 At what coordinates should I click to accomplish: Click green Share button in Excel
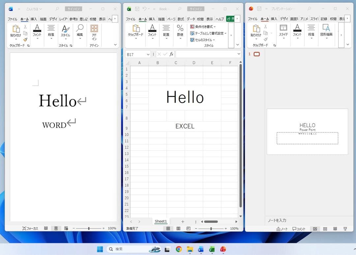point(230,19)
